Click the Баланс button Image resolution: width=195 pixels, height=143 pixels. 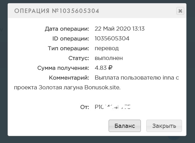124,126
